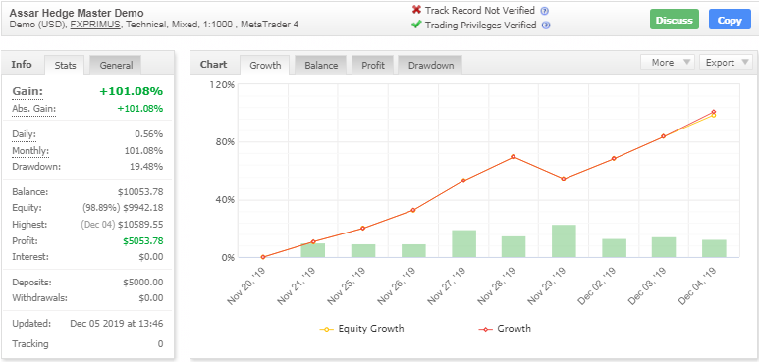Click the Profit value $5053.78
This screenshot has height=362, width=759.
[x=142, y=240]
